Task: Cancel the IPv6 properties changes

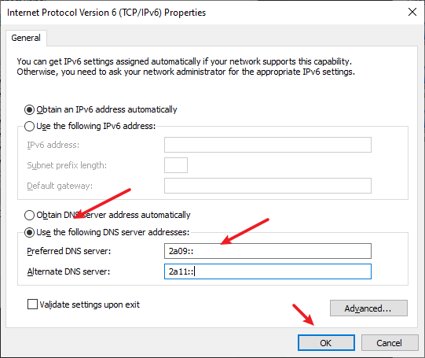Action: 390,342
